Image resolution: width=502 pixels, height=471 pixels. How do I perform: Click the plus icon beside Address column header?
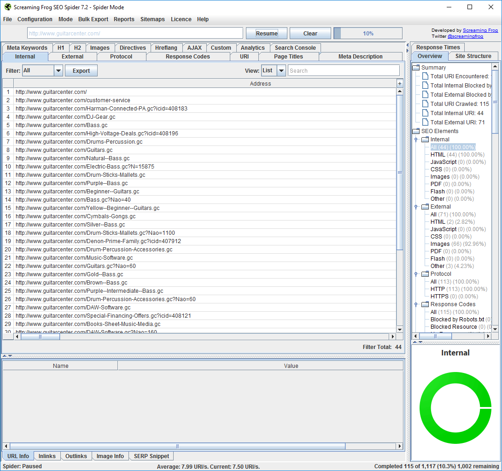pos(400,83)
